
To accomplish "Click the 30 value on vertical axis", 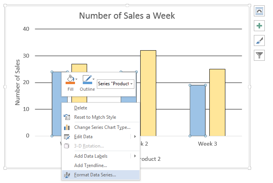I will [26, 56].
